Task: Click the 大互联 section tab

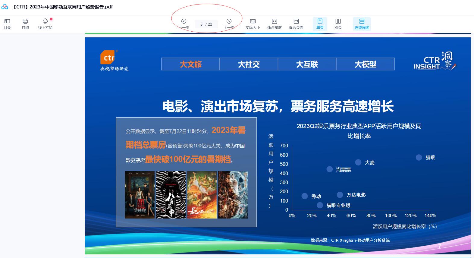Action: (x=307, y=64)
